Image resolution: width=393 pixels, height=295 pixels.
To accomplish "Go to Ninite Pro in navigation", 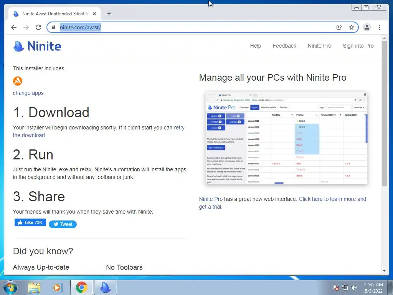I will point(319,46).
